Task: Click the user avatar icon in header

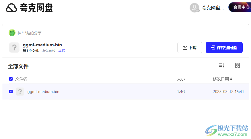Action: pos(194,8)
